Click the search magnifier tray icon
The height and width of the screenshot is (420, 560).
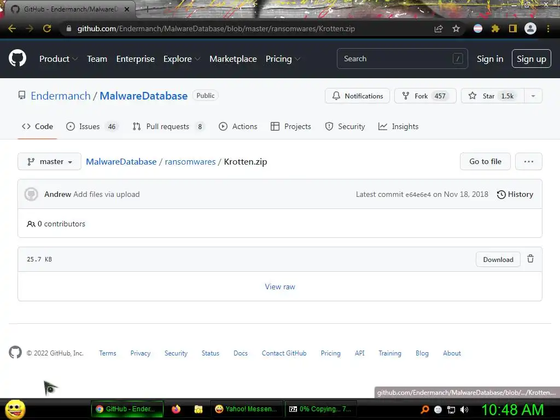(425, 410)
